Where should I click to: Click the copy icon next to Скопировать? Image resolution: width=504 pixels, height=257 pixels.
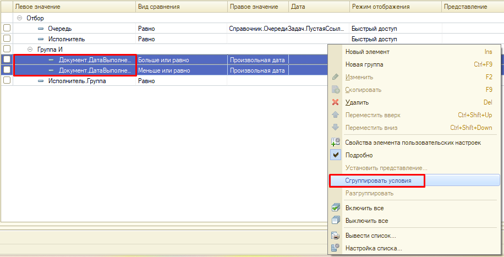pos(335,90)
